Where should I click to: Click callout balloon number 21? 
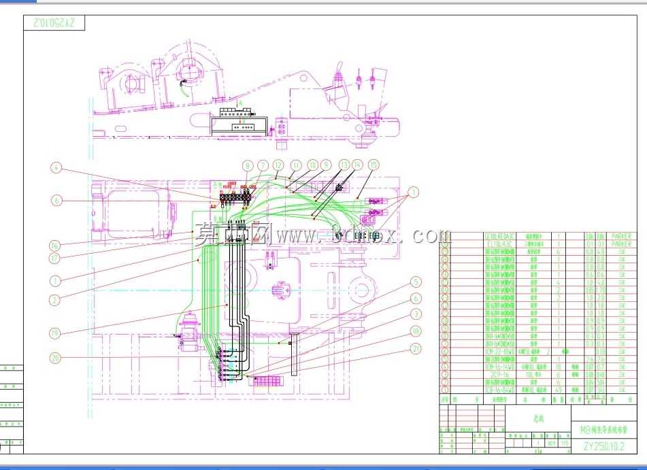tap(416, 349)
